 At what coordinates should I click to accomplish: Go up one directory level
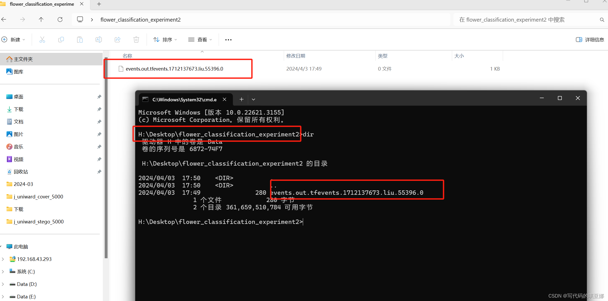41,20
